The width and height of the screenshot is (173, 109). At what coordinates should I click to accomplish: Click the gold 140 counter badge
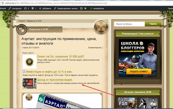(x=101, y=27)
